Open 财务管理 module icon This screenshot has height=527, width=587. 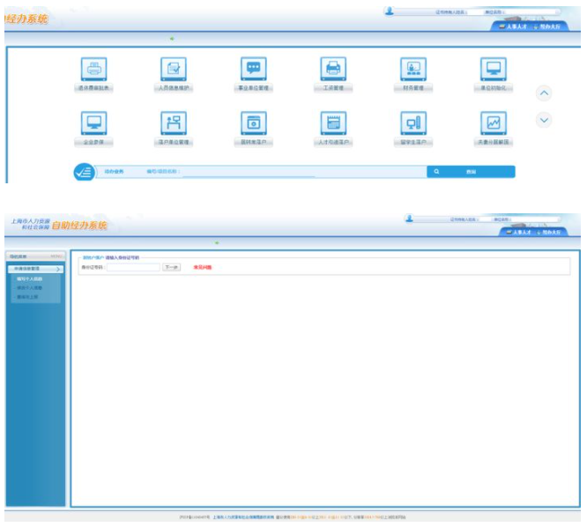pyautogui.click(x=413, y=69)
